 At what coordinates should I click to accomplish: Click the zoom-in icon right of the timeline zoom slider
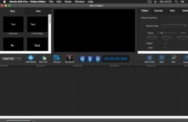tap(34, 120)
